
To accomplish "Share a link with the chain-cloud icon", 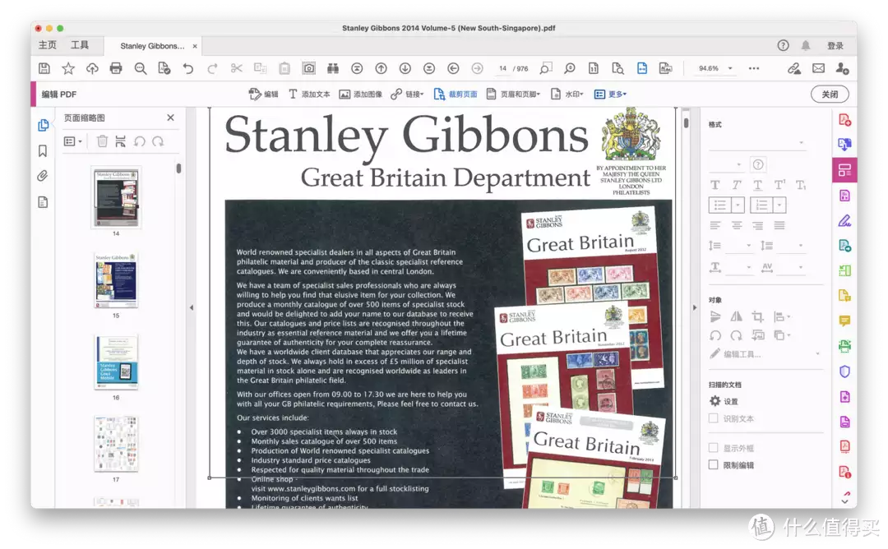I will tap(794, 68).
